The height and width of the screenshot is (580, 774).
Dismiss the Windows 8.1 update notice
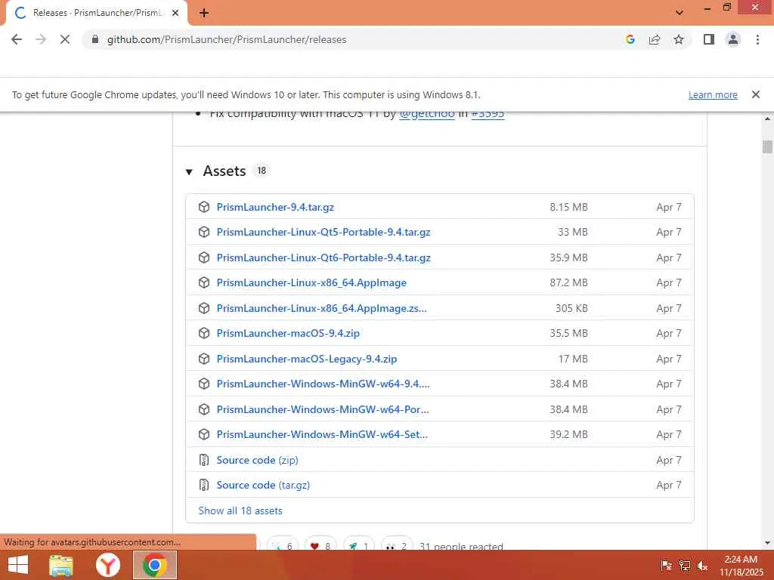(755, 94)
